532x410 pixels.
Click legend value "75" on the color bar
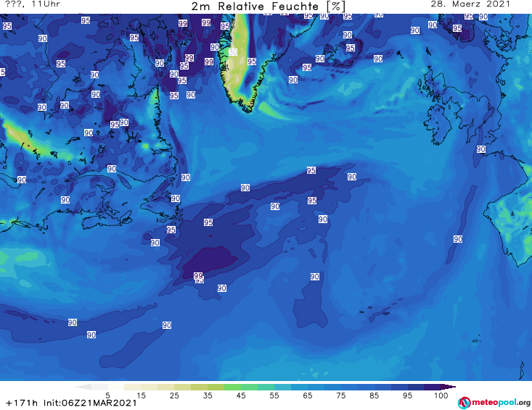coord(341,396)
